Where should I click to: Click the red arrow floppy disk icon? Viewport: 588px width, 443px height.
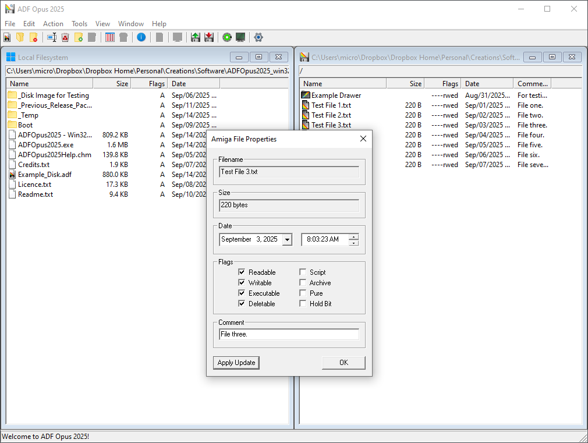pyautogui.click(x=209, y=37)
